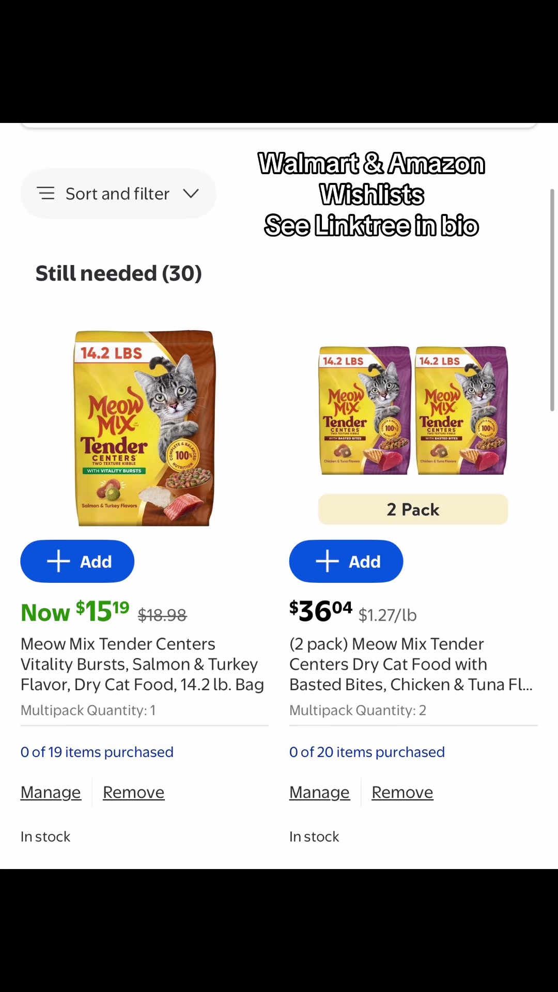
Task: Select the 2 Pack badge
Action: tap(413, 509)
